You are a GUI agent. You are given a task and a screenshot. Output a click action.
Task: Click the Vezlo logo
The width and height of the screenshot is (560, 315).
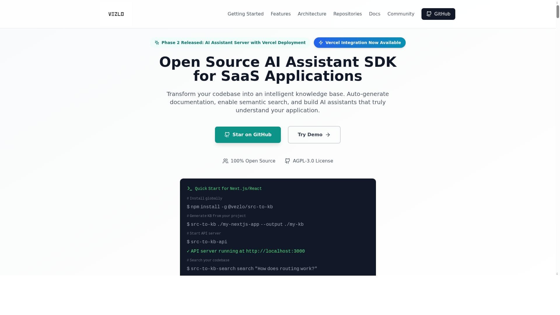pos(116,14)
